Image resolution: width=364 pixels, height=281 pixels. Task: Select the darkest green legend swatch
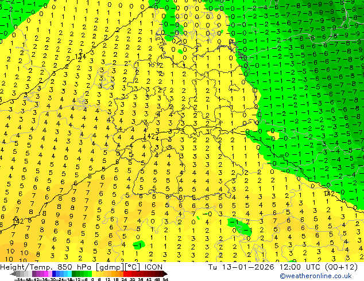coord(74,274)
